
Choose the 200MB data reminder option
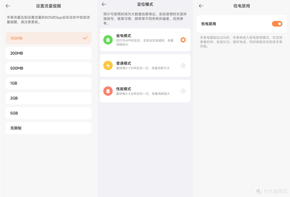coord(48,53)
